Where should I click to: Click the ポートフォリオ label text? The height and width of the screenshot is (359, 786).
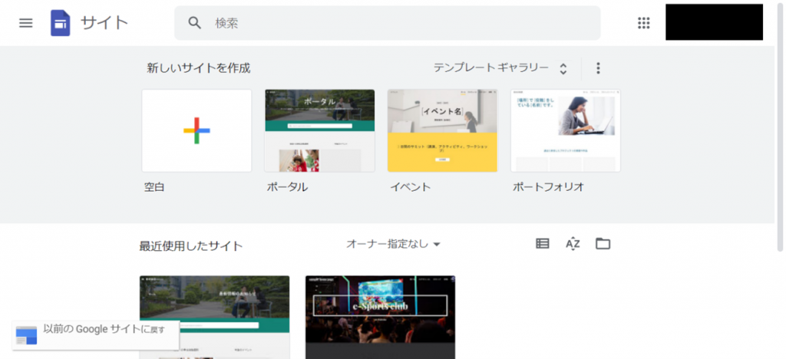548,187
